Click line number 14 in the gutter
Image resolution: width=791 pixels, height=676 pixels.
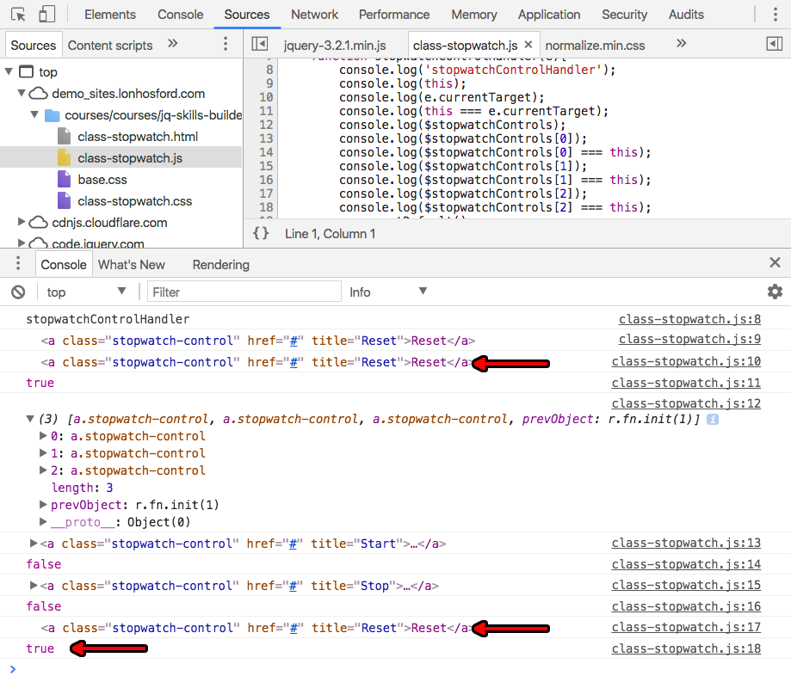point(266,152)
